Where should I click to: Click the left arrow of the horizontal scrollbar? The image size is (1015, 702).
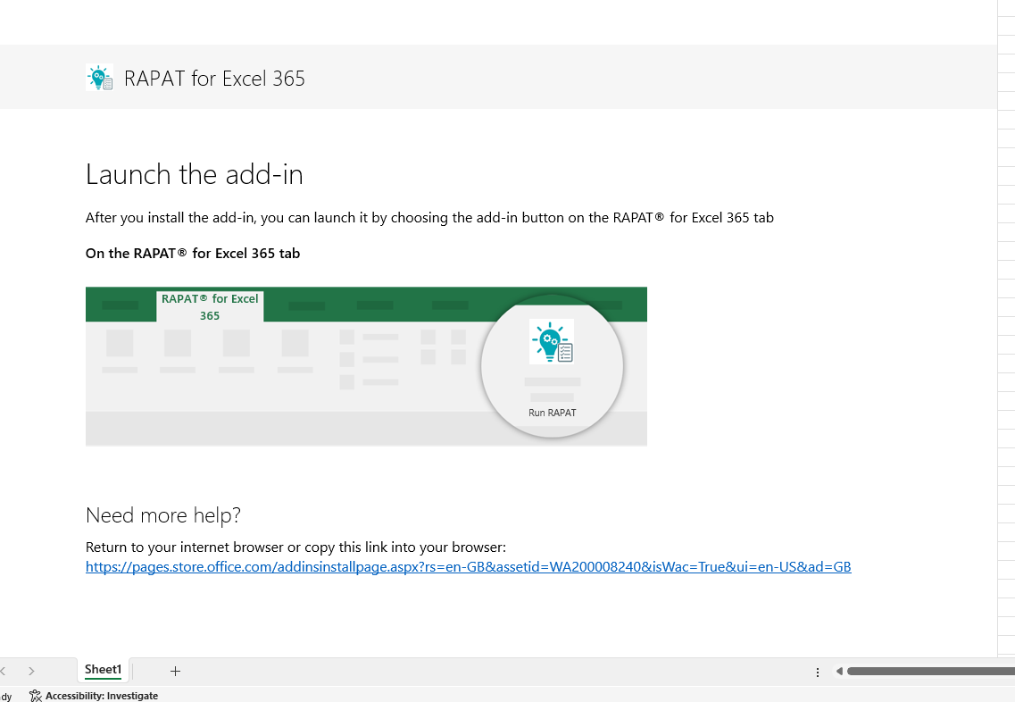pos(837,671)
